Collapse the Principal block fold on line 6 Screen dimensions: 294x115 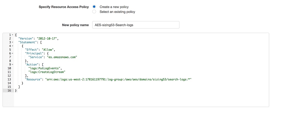(12, 54)
